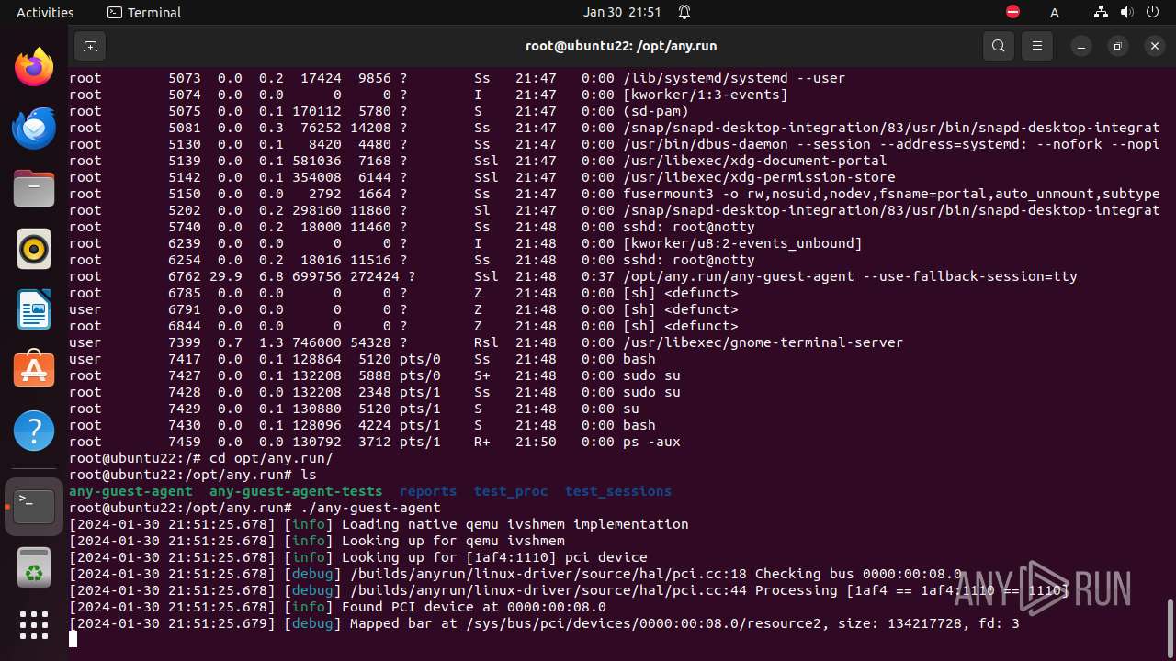Open the Terminal app menu in top bar
This screenshot has height=661, width=1176.
[144, 12]
